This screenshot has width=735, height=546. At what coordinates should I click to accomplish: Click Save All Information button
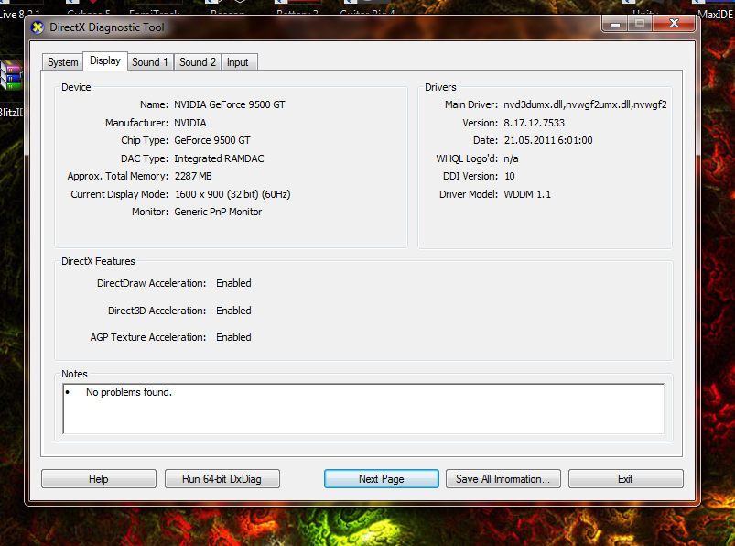coord(503,479)
